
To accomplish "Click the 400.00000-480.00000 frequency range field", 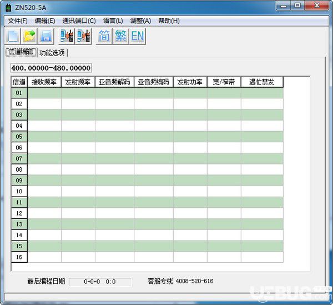I will 51,68.
